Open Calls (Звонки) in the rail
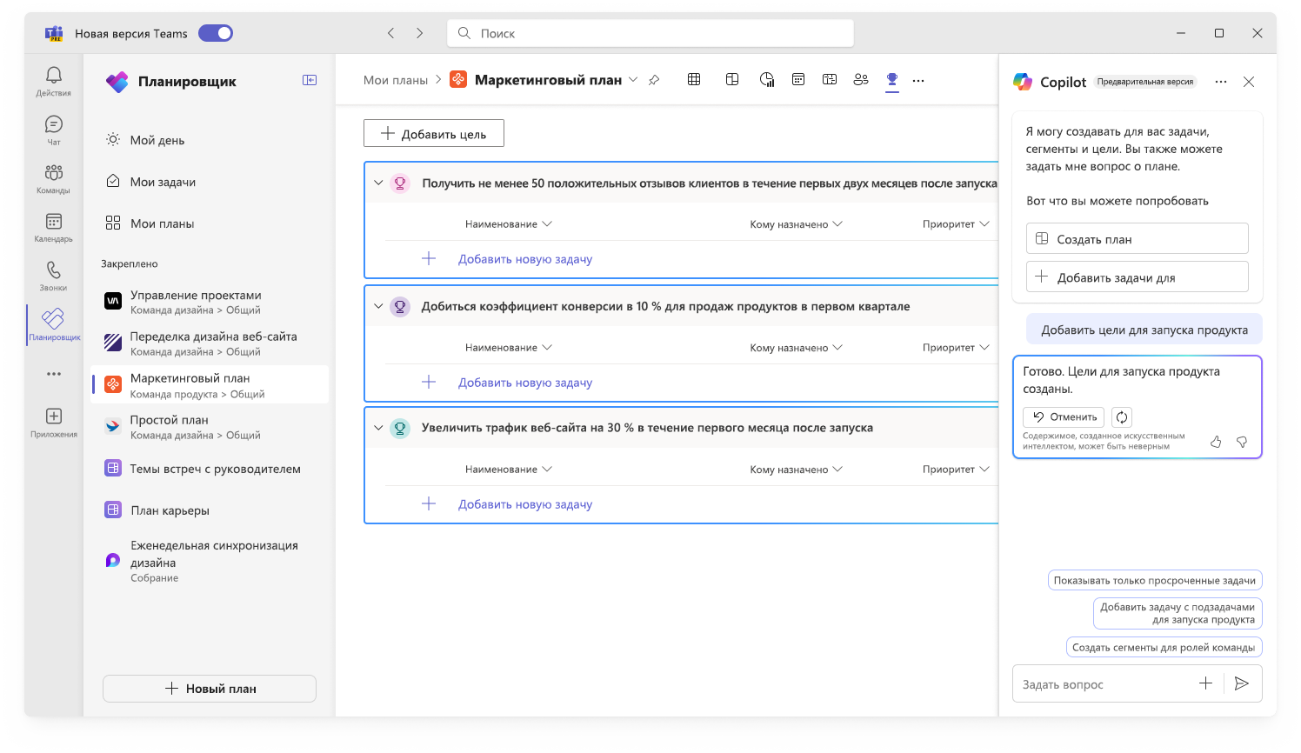Viewport: 1301px width, 753px height. [x=54, y=276]
